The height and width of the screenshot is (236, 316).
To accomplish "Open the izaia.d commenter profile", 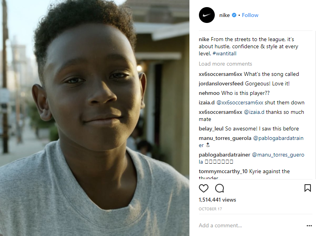I will point(206,102).
